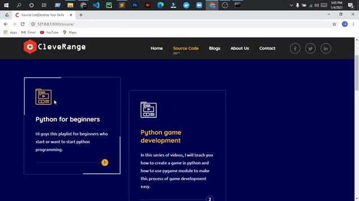Select Source Code in navigation
This screenshot has width=359, height=201.
186,49
